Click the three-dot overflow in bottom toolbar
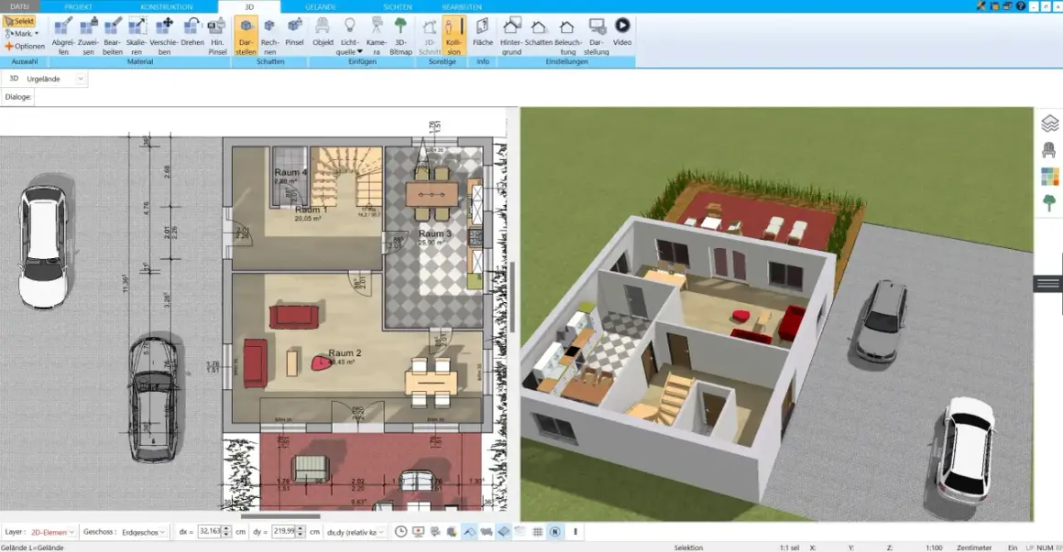1063x552 pixels. tap(575, 532)
